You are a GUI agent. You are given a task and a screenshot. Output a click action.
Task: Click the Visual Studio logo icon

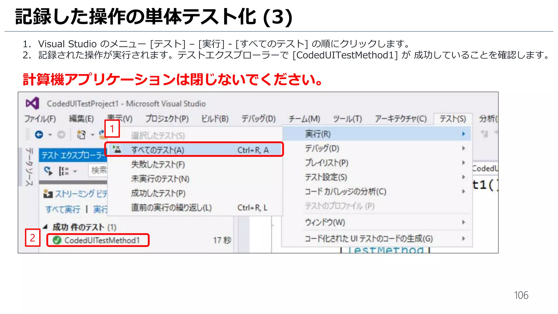coord(32,104)
